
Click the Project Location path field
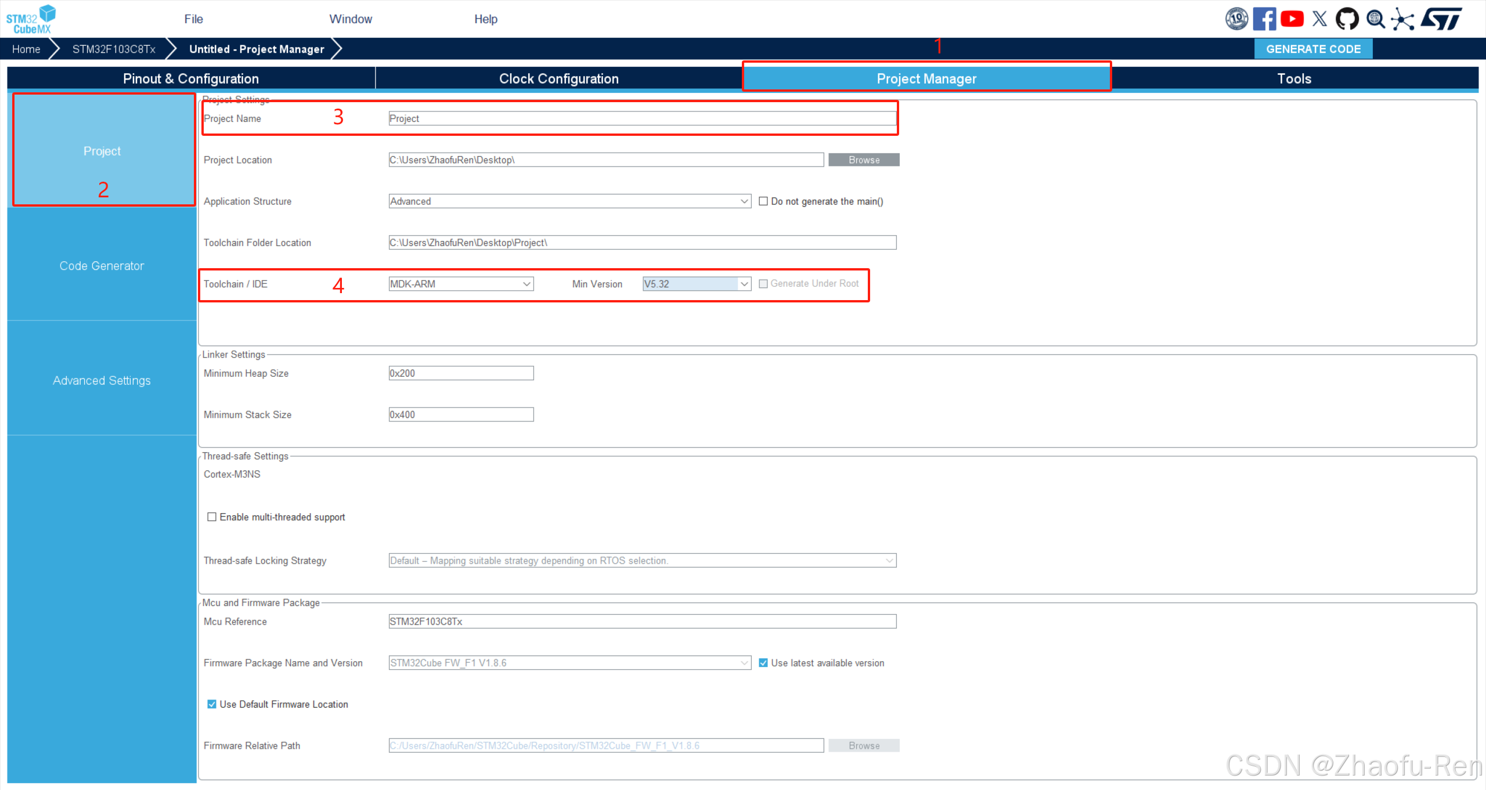click(x=606, y=160)
